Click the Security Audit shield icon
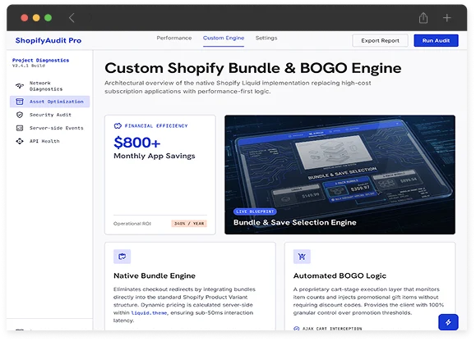This screenshot has height=341, width=476. click(x=20, y=115)
